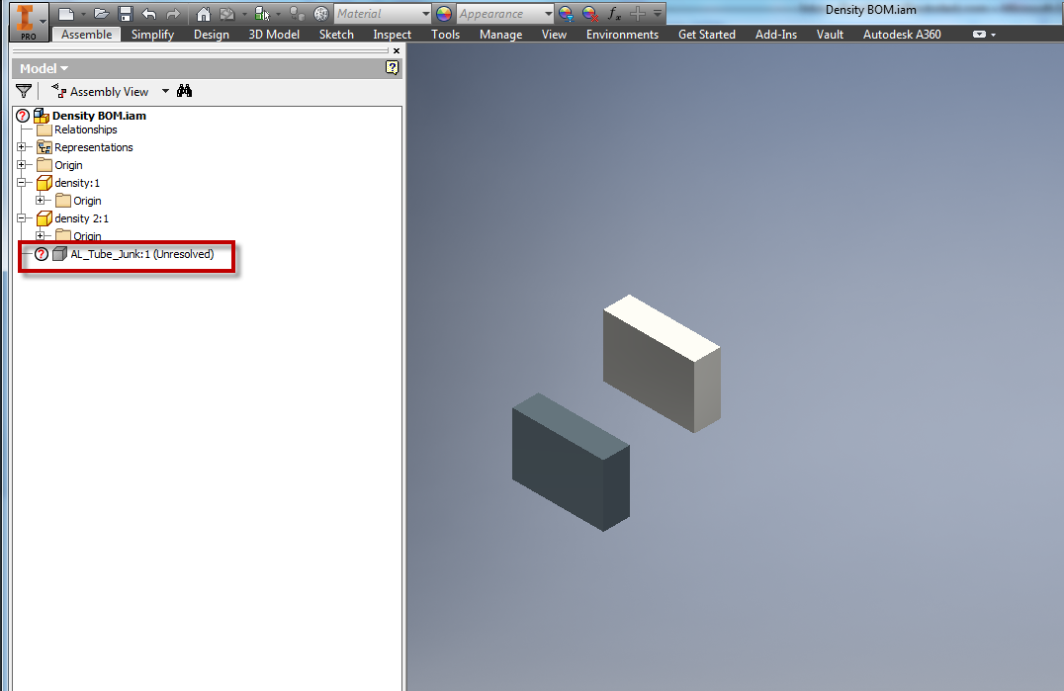Open the Model browser dropdown
This screenshot has width=1064, height=691.
[44, 68]
